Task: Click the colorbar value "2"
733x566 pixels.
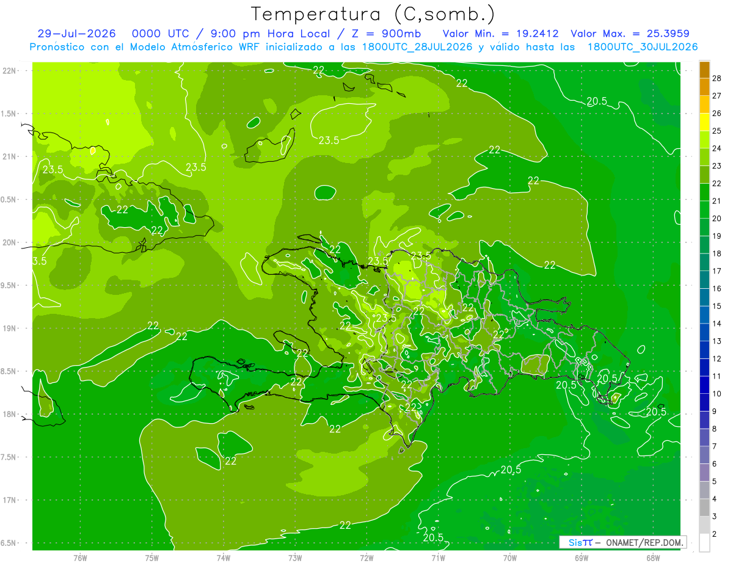Action: pos(716,534)
